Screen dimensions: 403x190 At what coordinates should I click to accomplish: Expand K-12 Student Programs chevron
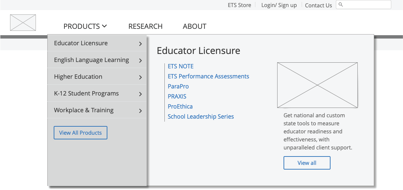pyautogui.click(x=140, y=94)
